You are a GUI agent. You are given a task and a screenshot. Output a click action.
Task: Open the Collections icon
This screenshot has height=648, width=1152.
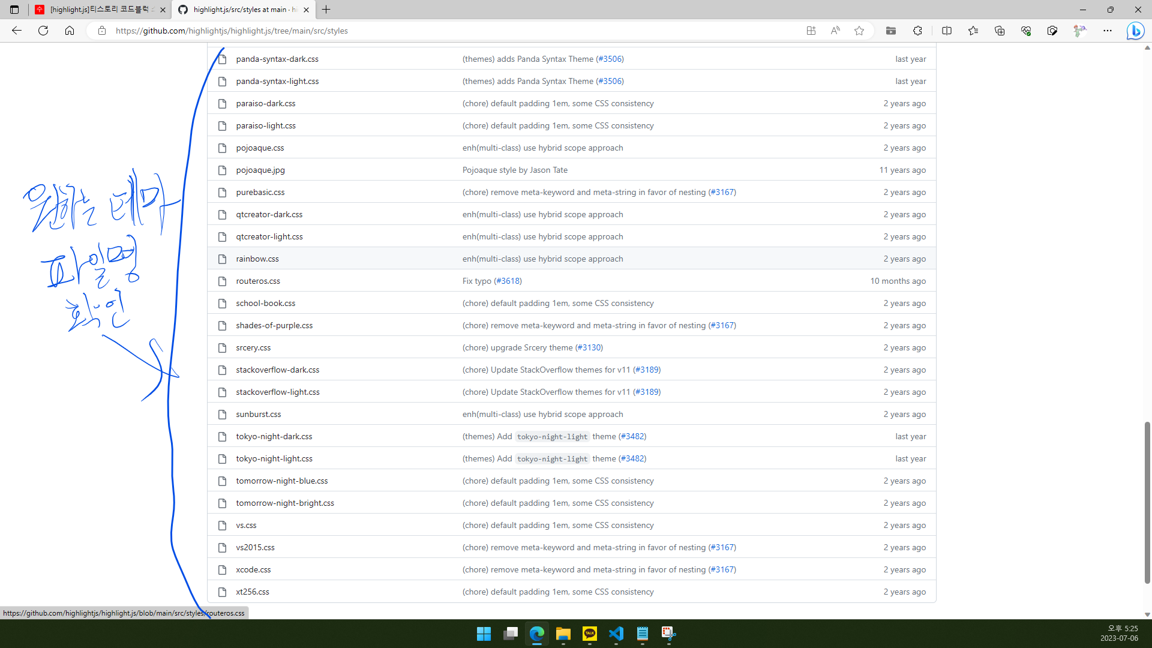pyautogui.click(x=1000, y=31)
